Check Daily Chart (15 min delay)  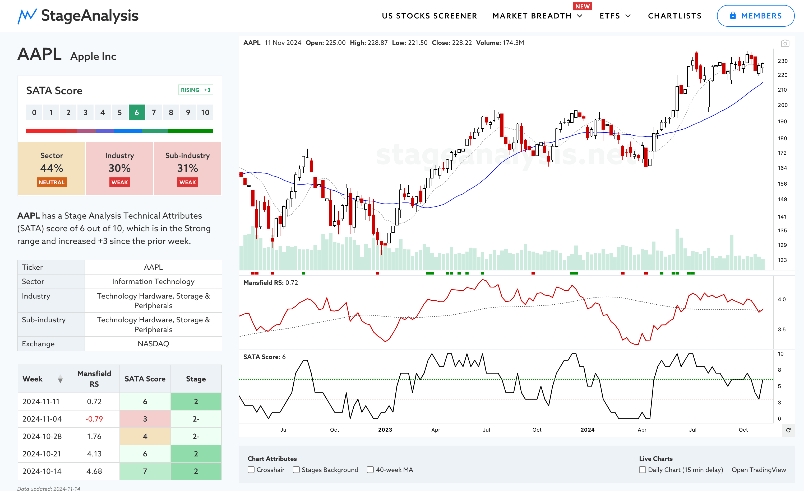click(x=642, y=470)
